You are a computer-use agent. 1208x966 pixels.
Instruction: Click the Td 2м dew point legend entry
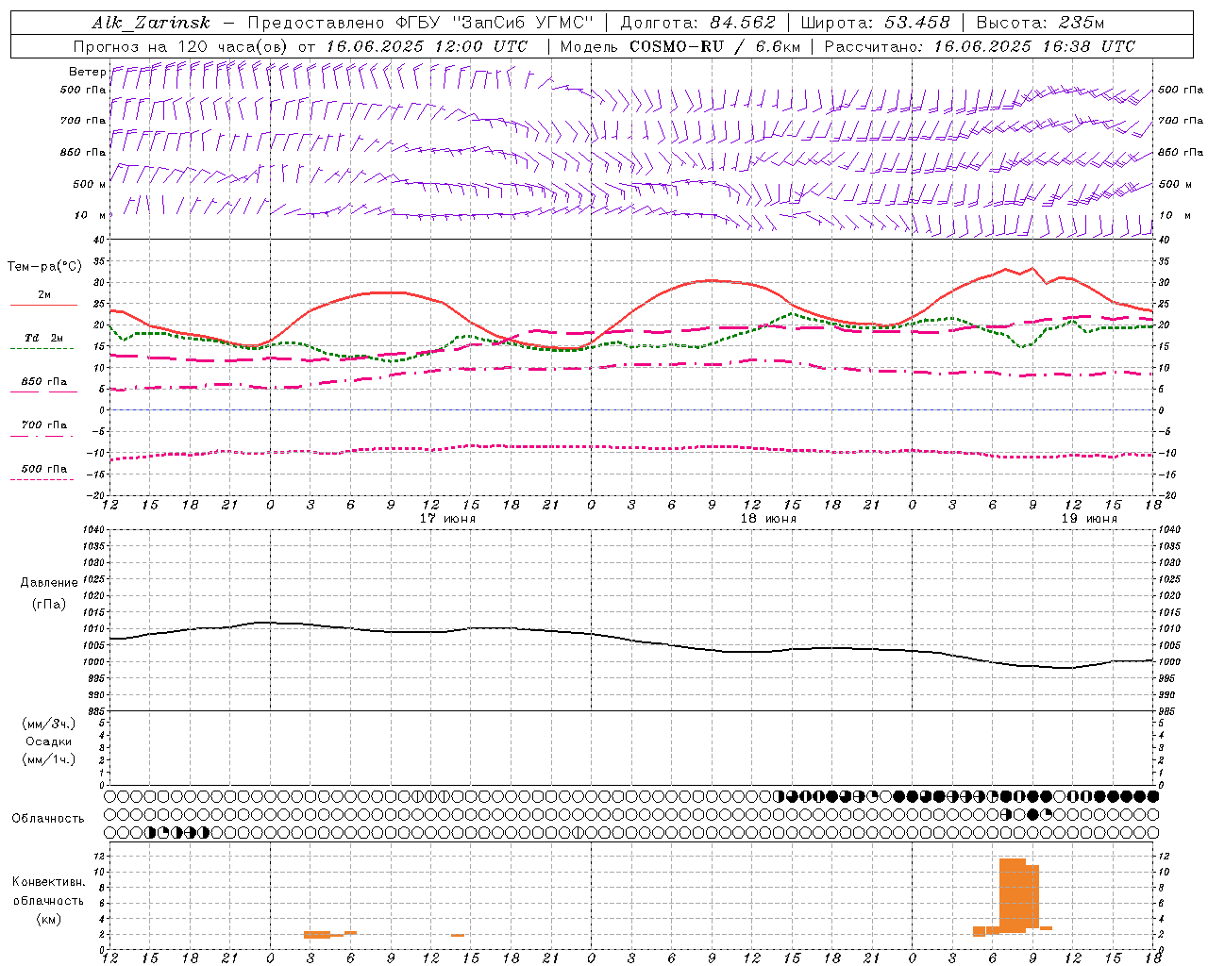tap(44, 338)
